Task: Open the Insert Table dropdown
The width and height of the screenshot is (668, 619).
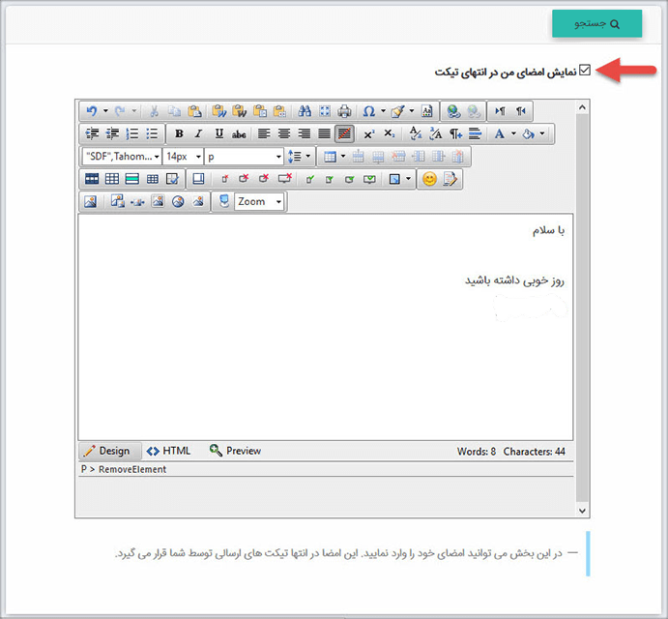Action: (x=343, y=156)
